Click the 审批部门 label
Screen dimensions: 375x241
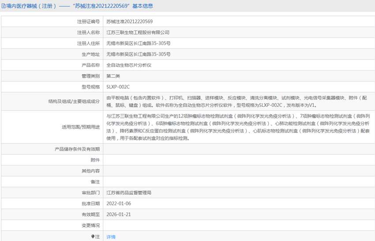coord(90,192)
